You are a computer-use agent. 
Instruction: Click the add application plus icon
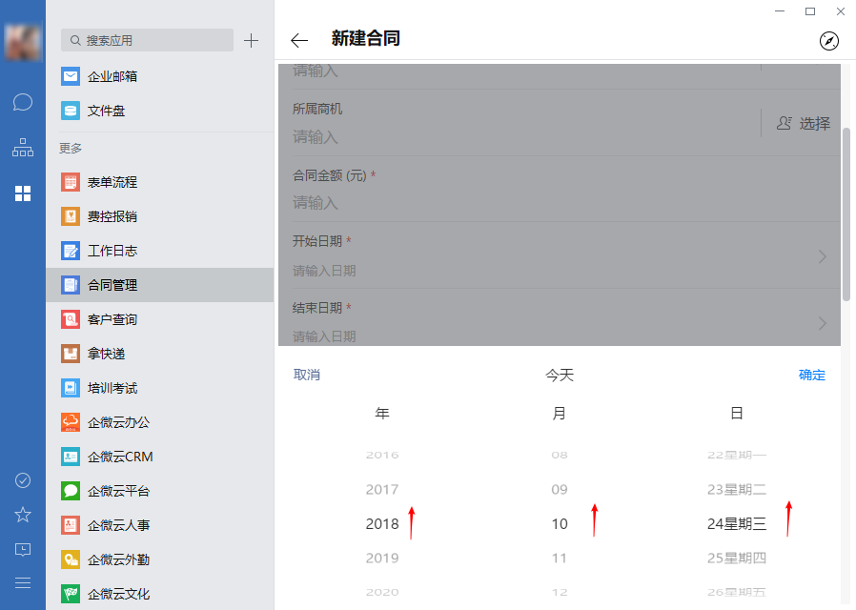point(251,40)
